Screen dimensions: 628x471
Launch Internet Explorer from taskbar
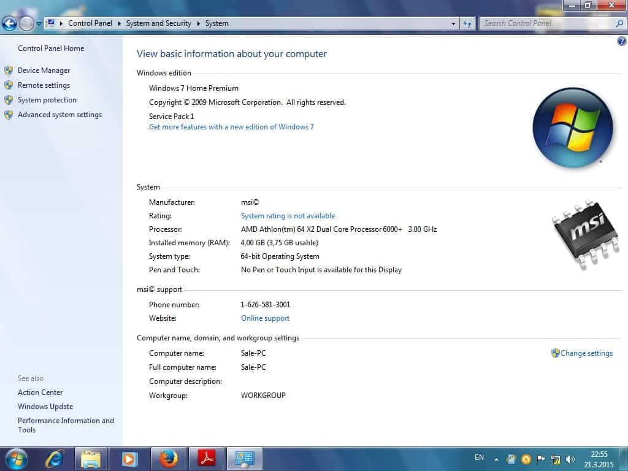point(54,459)
